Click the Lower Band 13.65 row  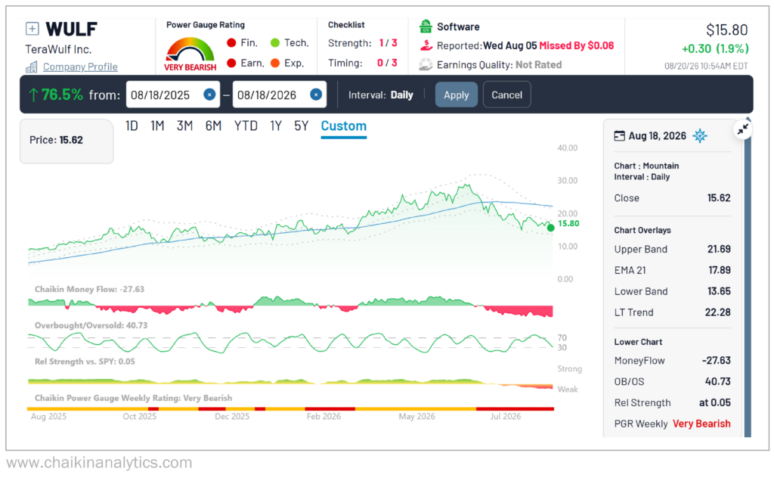click(x=672, y=291)
